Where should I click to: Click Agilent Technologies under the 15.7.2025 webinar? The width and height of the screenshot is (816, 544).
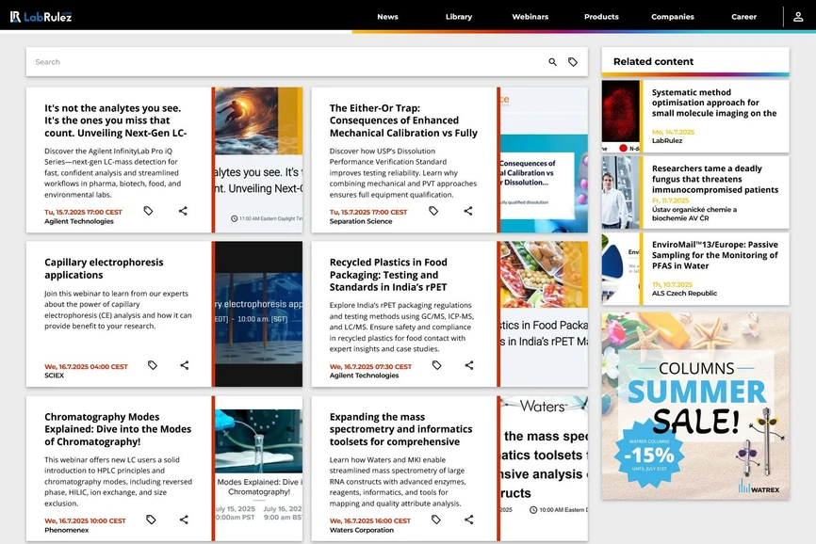click(79, 221)
